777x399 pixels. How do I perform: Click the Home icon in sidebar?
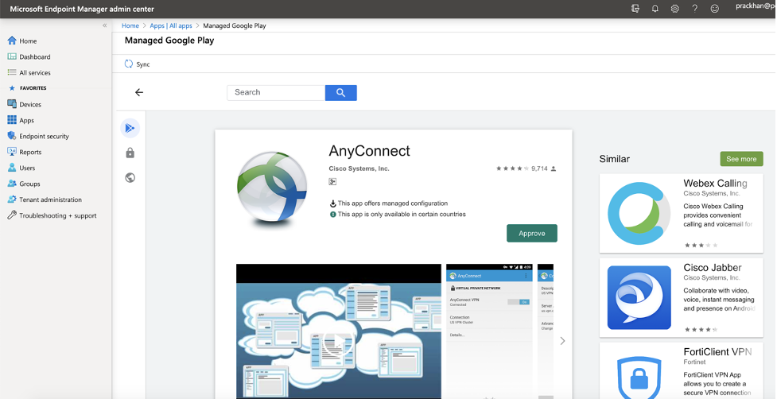(x=12, y=40)
